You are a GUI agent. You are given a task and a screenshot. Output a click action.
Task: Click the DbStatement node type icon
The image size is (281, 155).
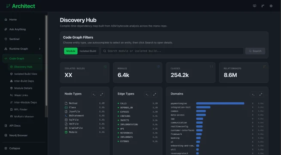click(x=66, y=115)
